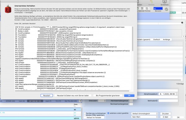The image size is (186, 120).
Task: Click 'Neustart & Daten neu vom Server laden'
Action: pos(73,95)
